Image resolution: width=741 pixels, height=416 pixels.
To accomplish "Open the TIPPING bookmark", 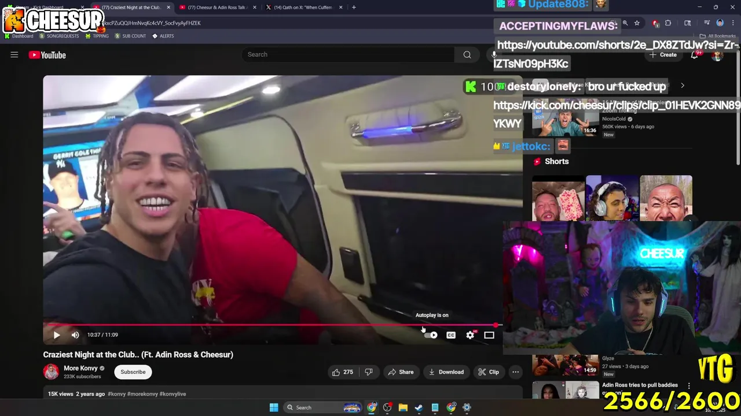I will pyautogui.click(x=97, y=36).
